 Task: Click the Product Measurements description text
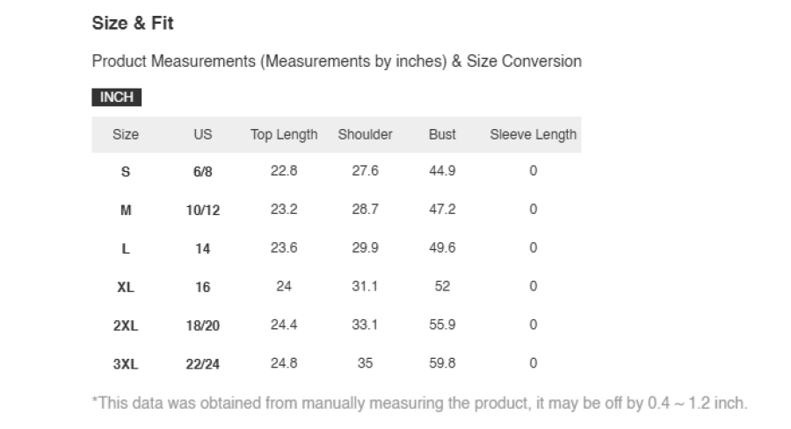(x=337, y=61)
